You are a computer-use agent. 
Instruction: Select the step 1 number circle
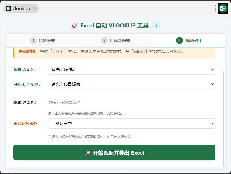[x=33, y=40]
